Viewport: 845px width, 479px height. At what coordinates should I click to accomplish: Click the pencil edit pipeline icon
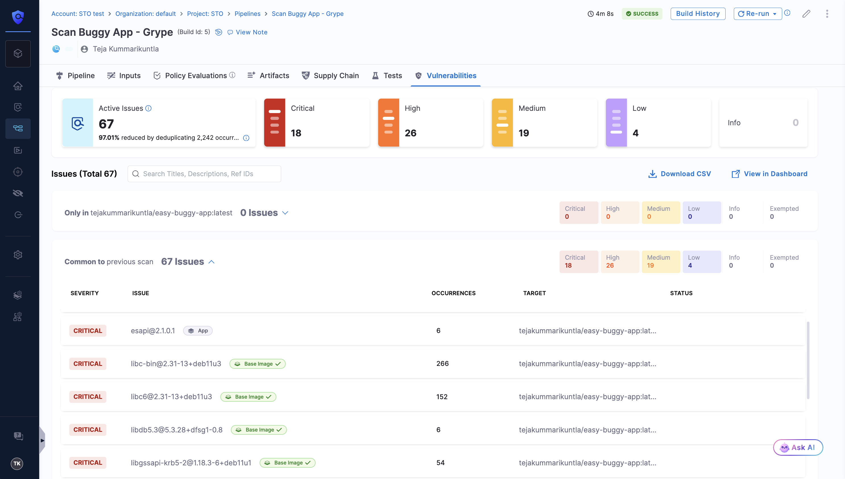point(806,14)
